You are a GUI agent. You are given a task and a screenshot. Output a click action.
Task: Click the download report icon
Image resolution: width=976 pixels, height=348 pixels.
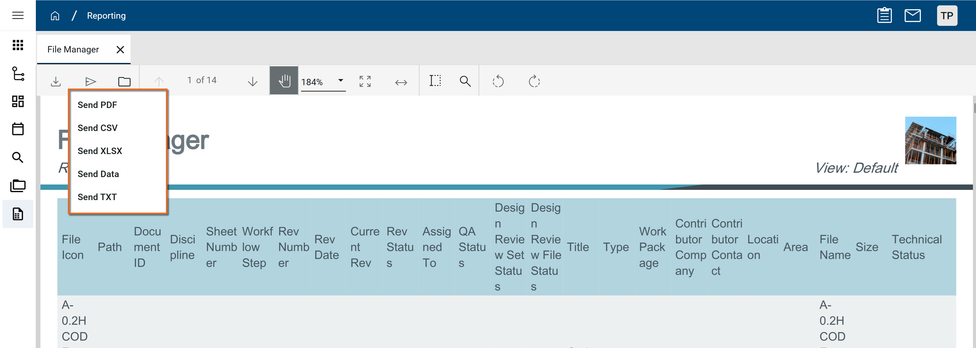tap(56, 81)
